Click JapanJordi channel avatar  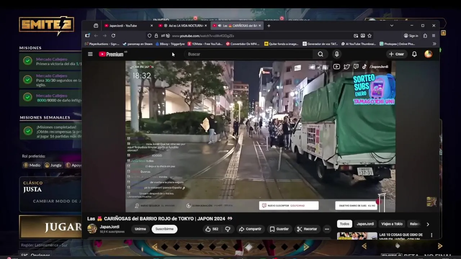click(x=92, y=229)
